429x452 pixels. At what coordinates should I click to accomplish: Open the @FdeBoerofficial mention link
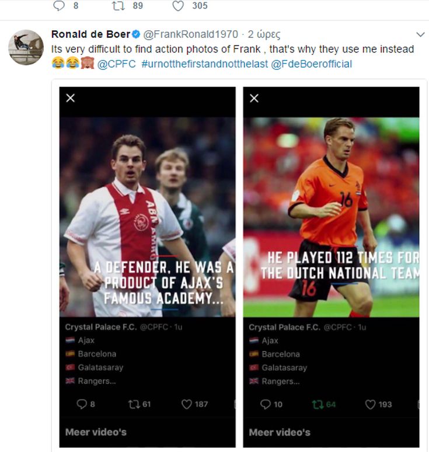(x=312, y=64)
